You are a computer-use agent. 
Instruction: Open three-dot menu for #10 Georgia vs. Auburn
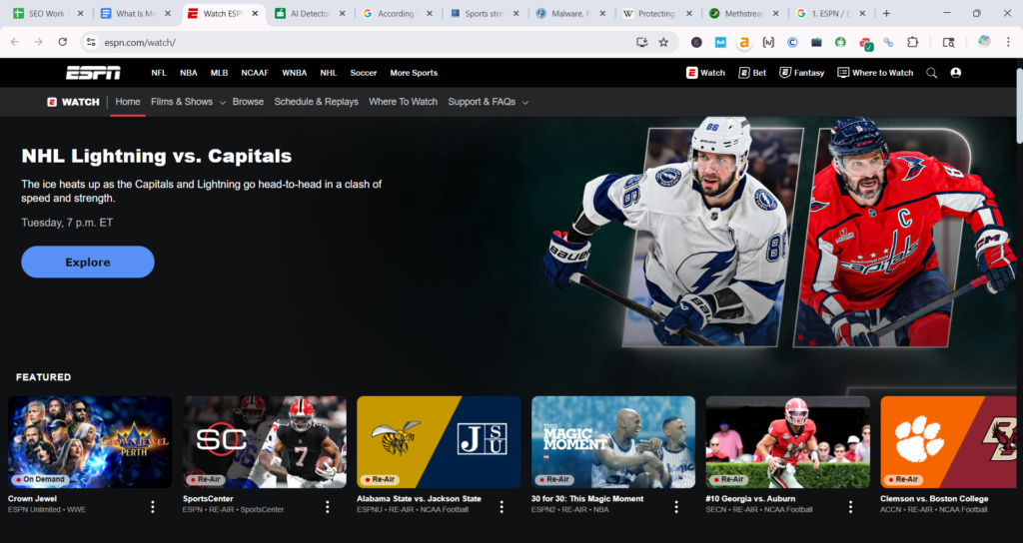850,506
